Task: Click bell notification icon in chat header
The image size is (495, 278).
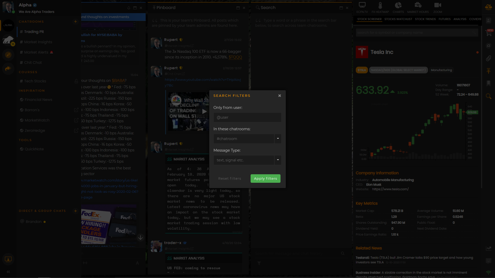Action: [129, 8]
